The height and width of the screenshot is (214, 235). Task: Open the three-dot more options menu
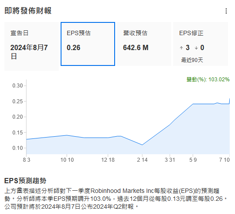click(226, 11)
